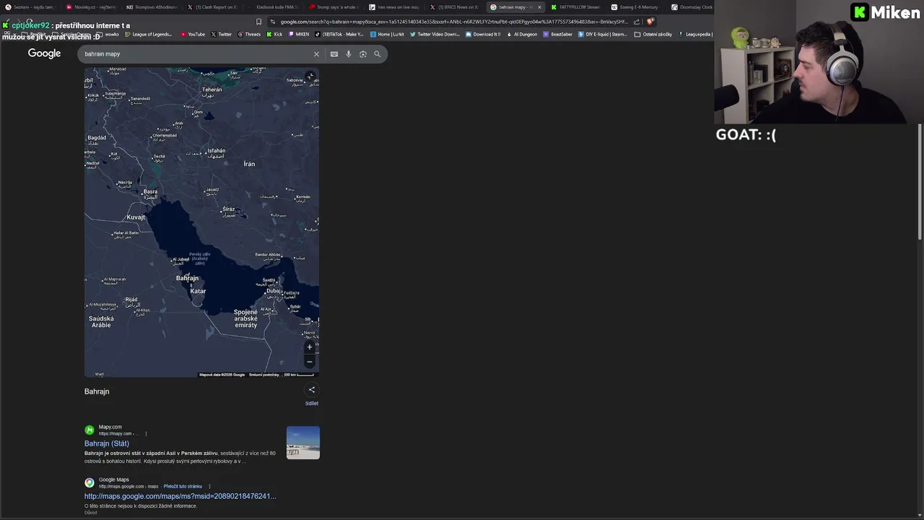Start voice search with the microphone icon

click(349, 54)
